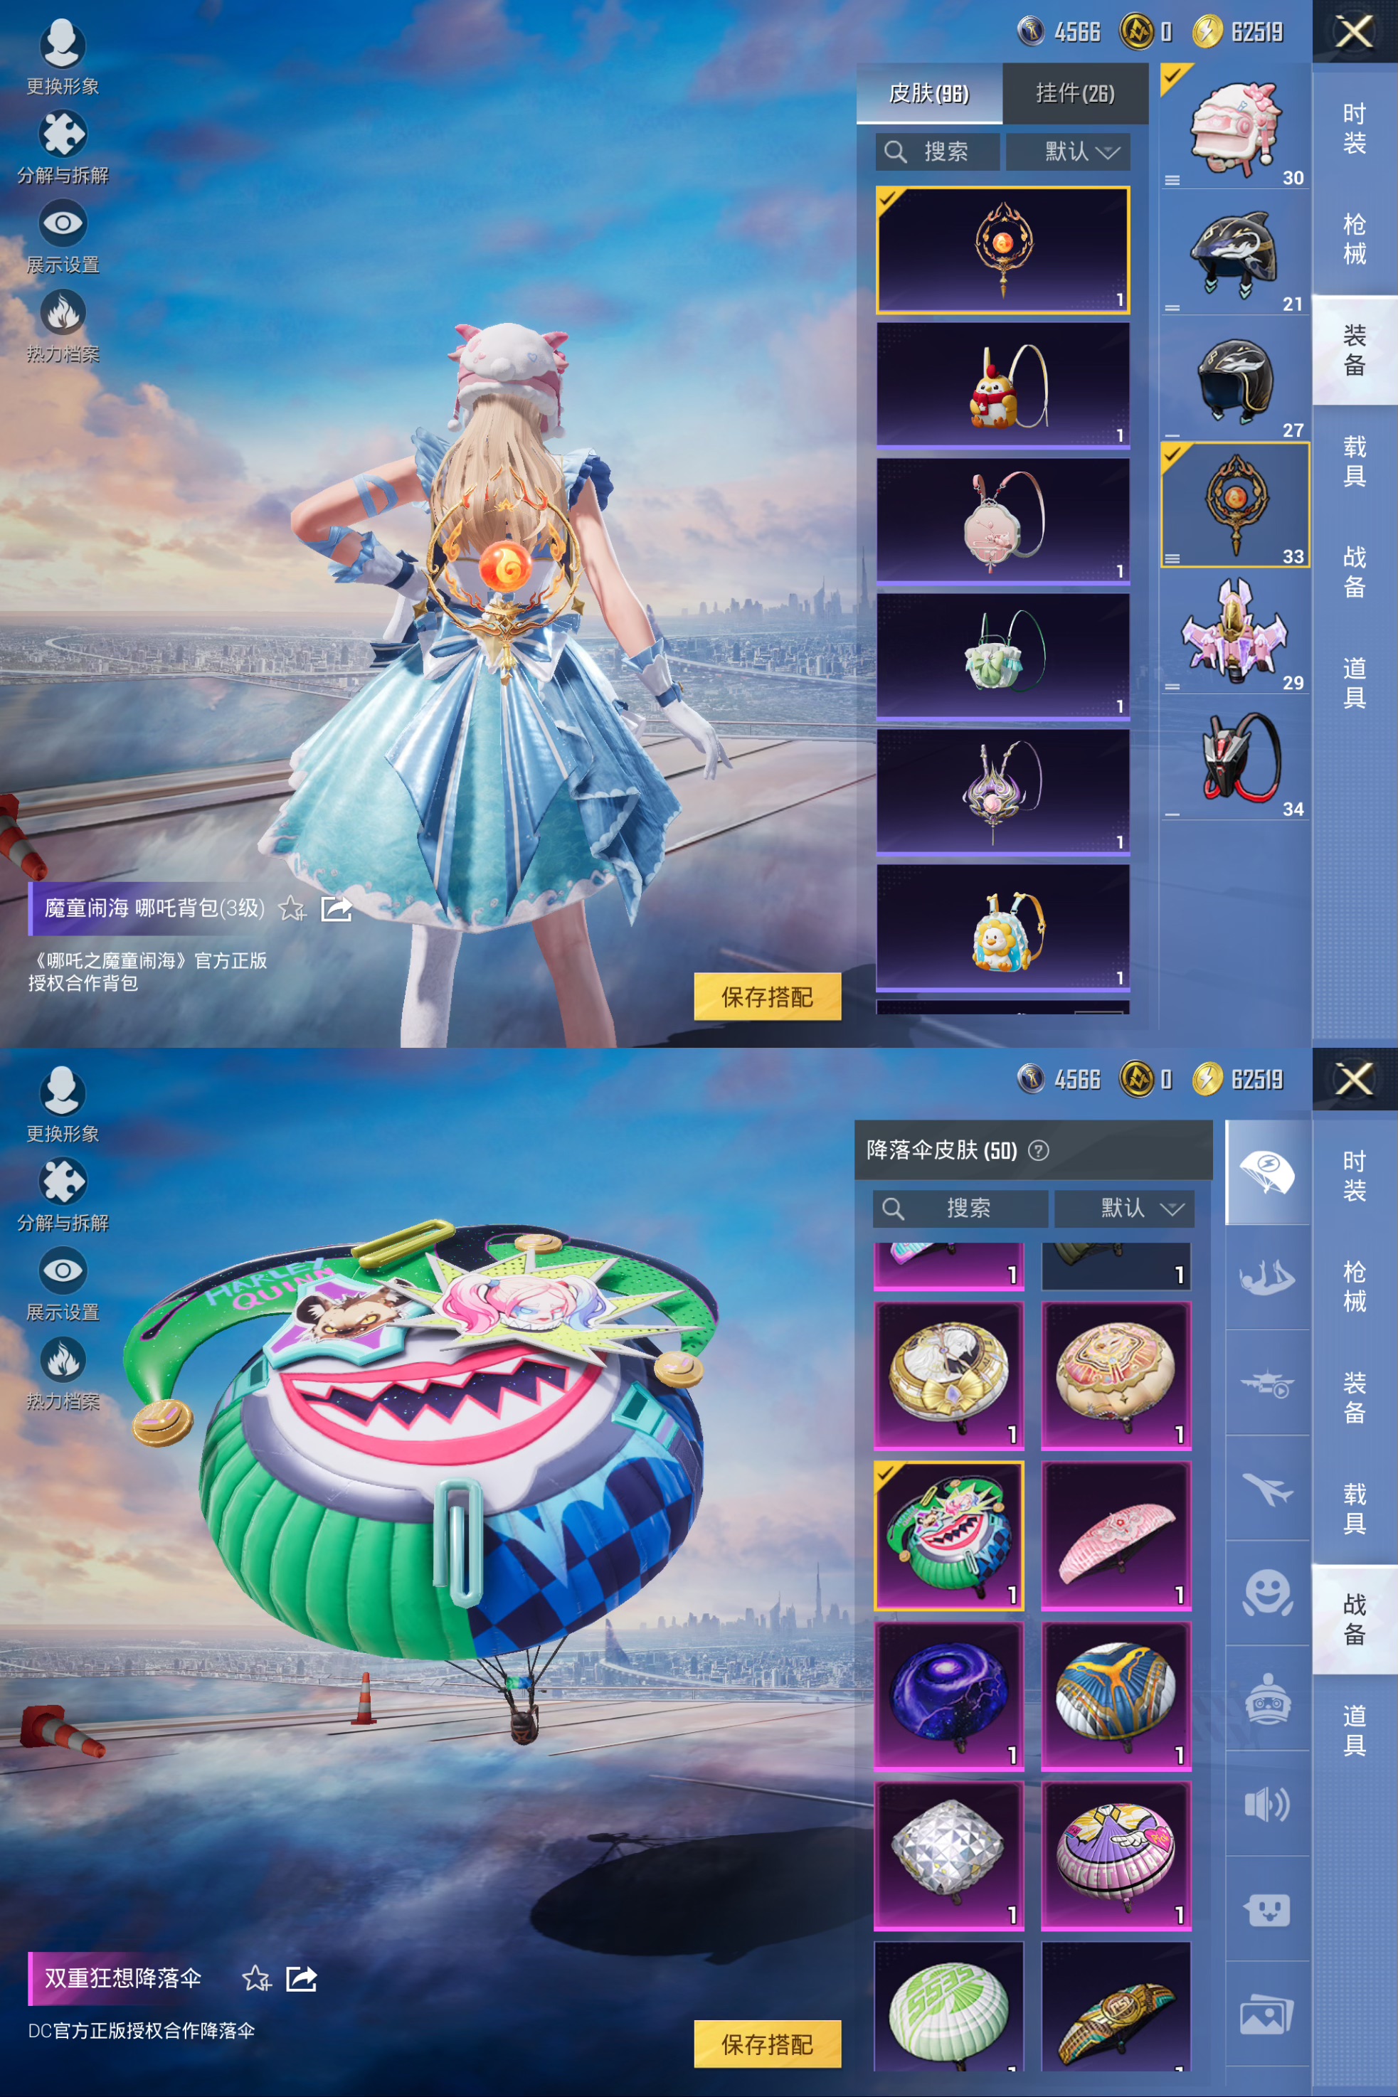Select the gold bow white parachute skin

[x=948, y=1375]
